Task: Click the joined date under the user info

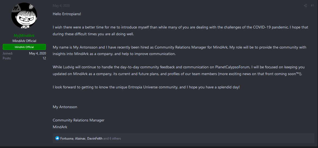Action: 38,53
